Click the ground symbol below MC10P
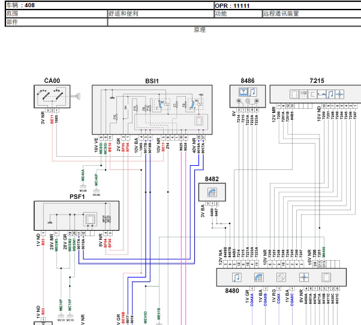This screenshot has height=325, width=361. (x=70, y=317)
